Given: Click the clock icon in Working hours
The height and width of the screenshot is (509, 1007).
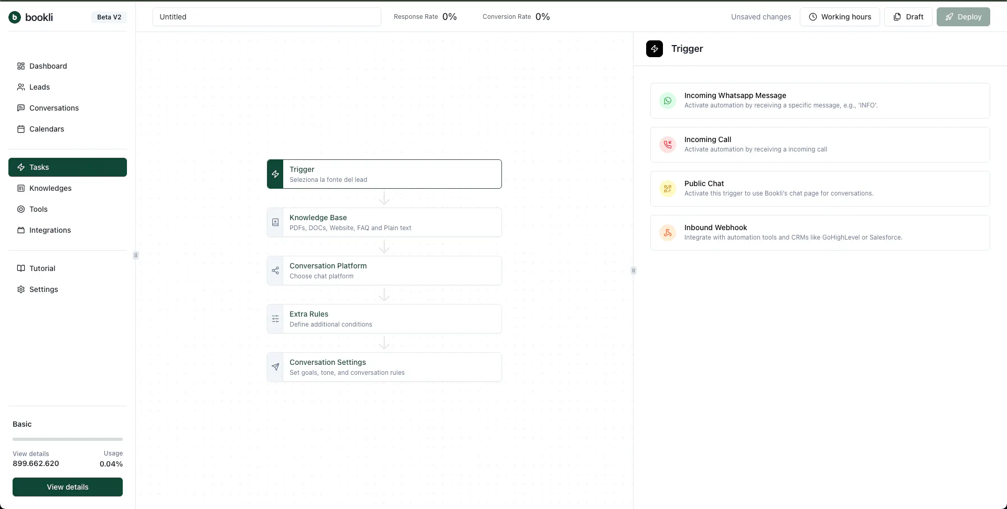Looking at the screenshot, I should pos(813,17).
